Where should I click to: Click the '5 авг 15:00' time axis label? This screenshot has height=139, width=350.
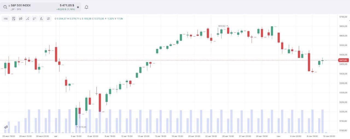77,136
